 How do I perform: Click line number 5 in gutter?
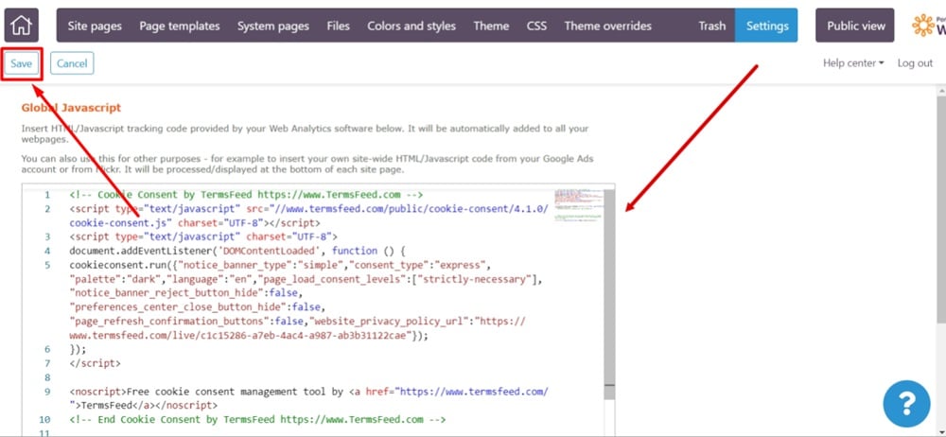coord(47,265)
